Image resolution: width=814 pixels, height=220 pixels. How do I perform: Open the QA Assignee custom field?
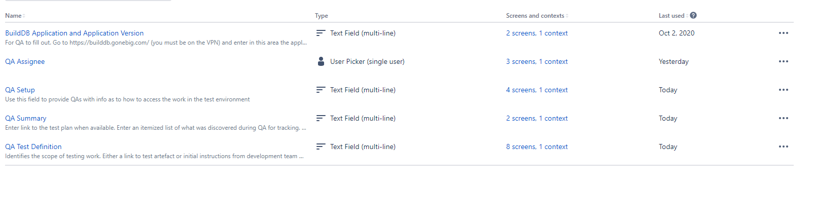(25, 61)
